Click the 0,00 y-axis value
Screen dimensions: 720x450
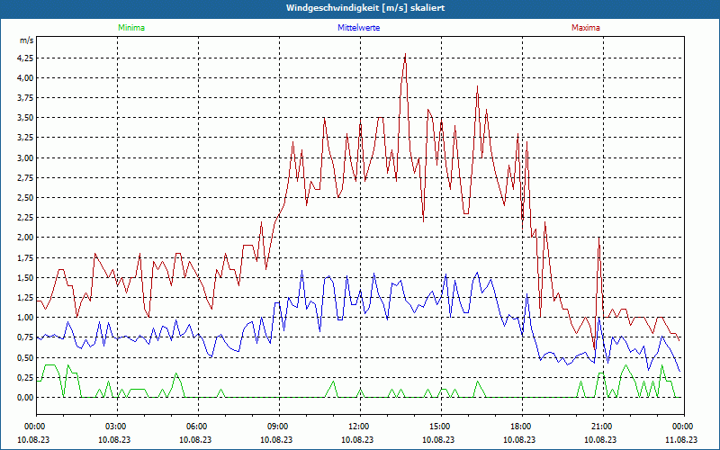point(25,398)
